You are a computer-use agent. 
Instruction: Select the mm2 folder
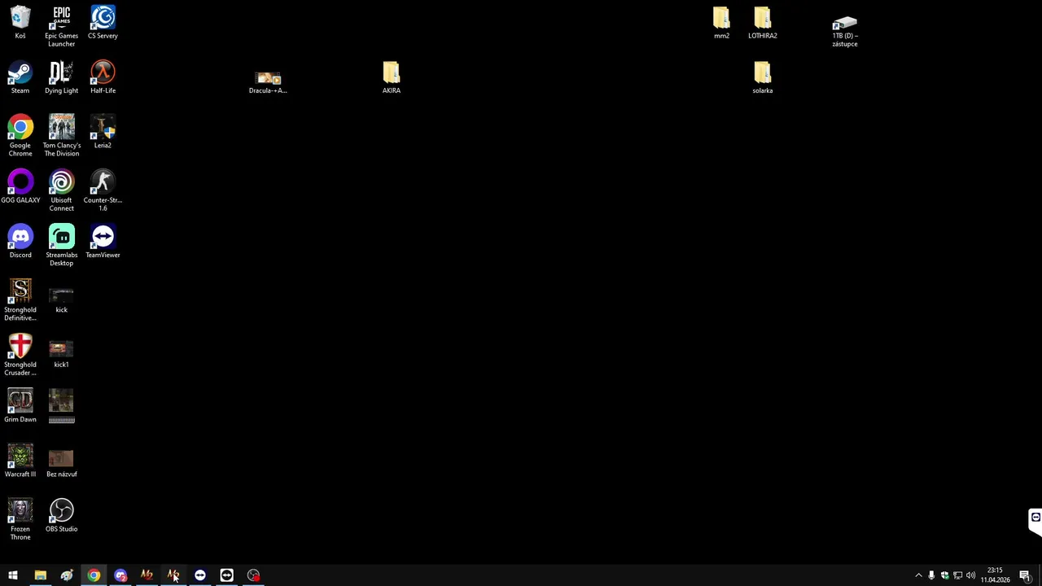pyautogui.click(x=721, y=23)
